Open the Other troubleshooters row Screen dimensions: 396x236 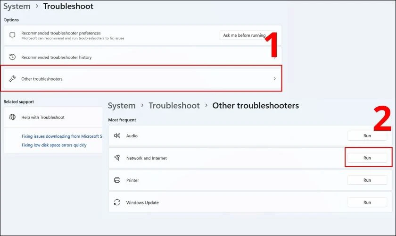pyautogui.click(x=143, y=79)
